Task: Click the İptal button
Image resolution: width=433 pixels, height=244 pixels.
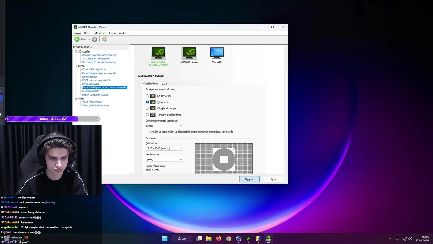Action: pos(274,179)
